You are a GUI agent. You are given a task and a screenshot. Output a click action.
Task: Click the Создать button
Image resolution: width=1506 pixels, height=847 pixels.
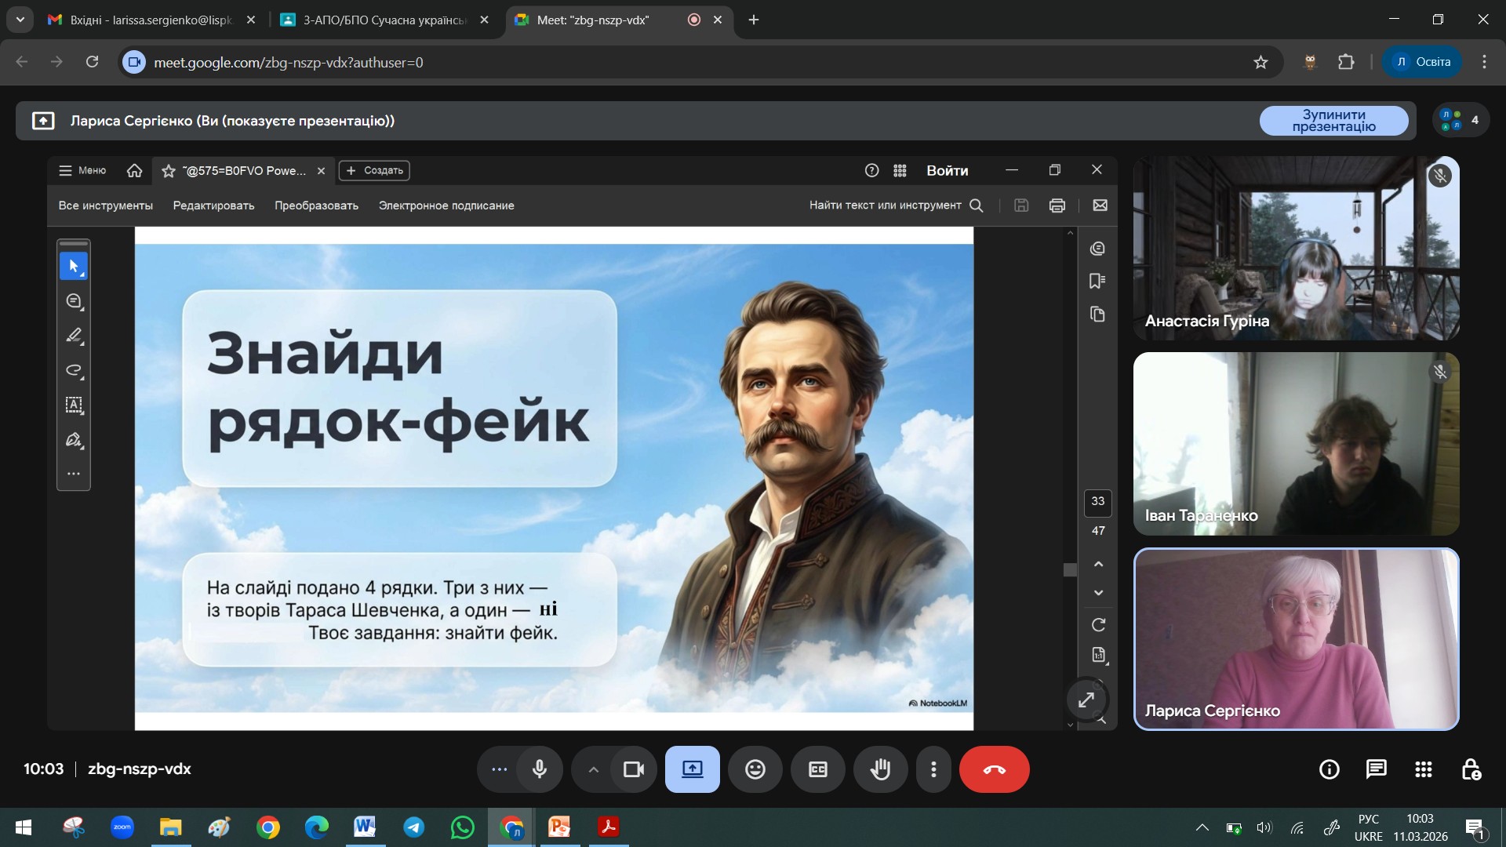pos(374,170)
